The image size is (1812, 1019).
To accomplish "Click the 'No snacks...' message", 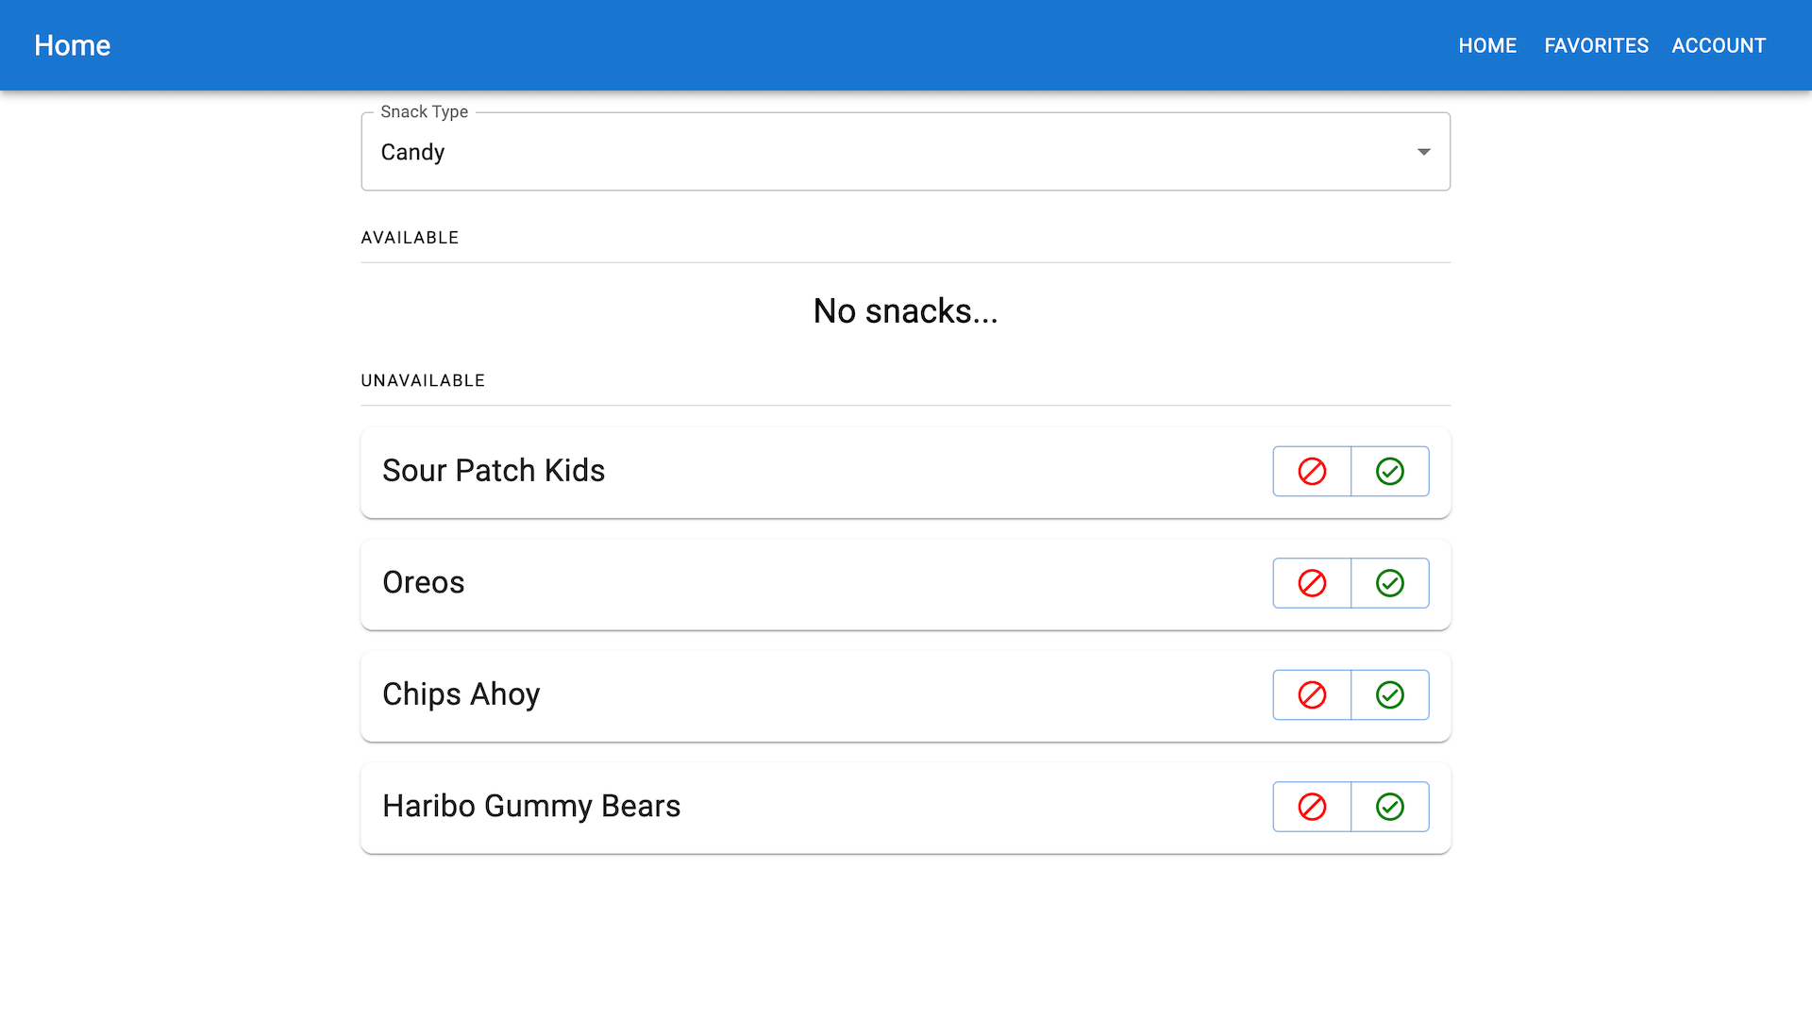I will 906,311.
